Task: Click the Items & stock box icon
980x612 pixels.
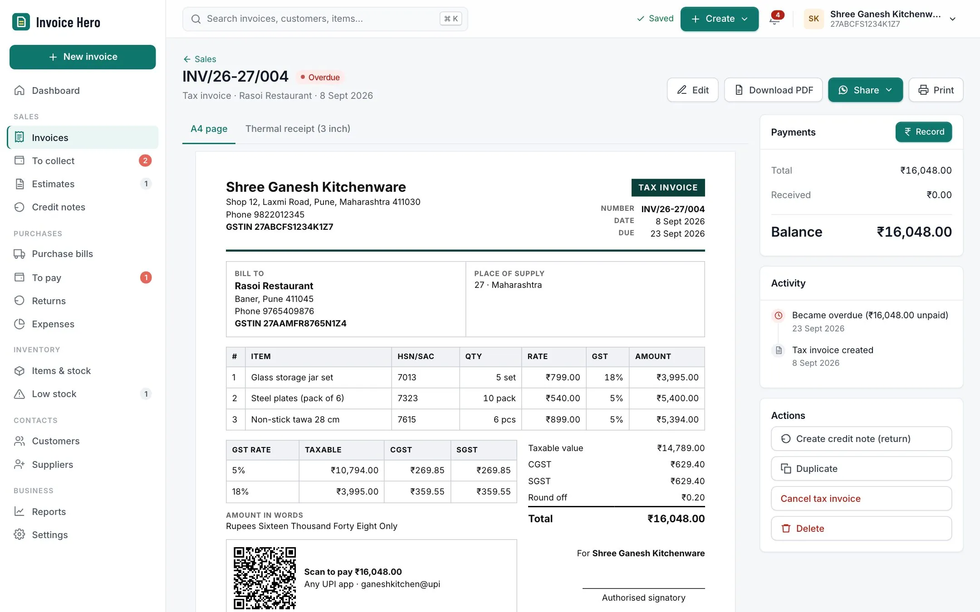Action: pyautogui.click(x=19, y=371)
